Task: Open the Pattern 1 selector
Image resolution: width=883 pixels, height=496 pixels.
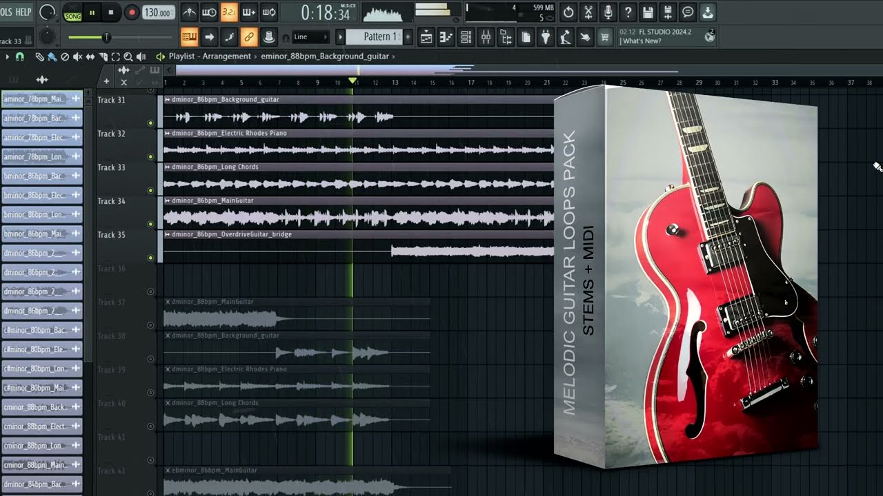Action: pyautogui.click(x=373, y=37)
